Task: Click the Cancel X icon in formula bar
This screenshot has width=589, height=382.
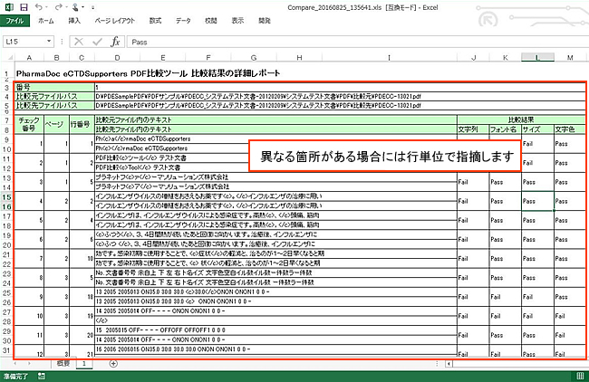Action: [80, 41]
